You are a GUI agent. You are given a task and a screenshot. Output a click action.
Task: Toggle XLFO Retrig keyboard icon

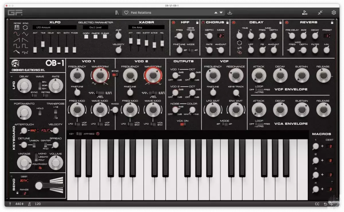tap(17, 27)
